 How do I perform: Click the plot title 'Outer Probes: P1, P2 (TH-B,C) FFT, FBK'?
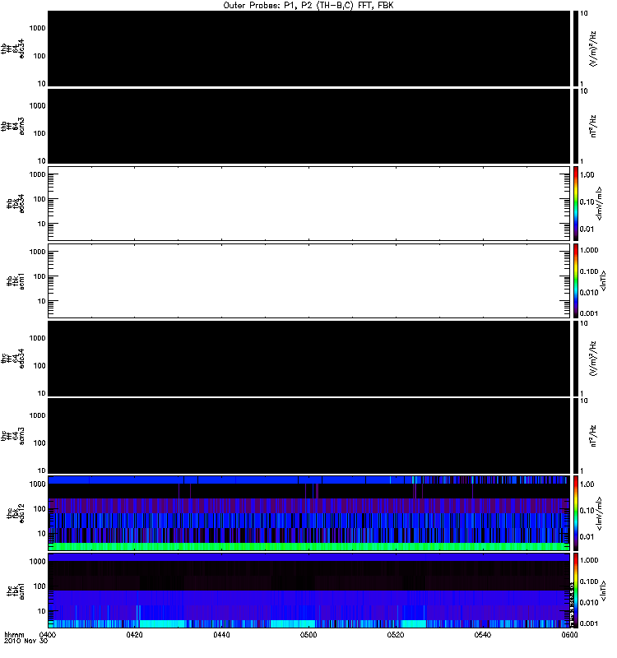[x=308, y=5]
